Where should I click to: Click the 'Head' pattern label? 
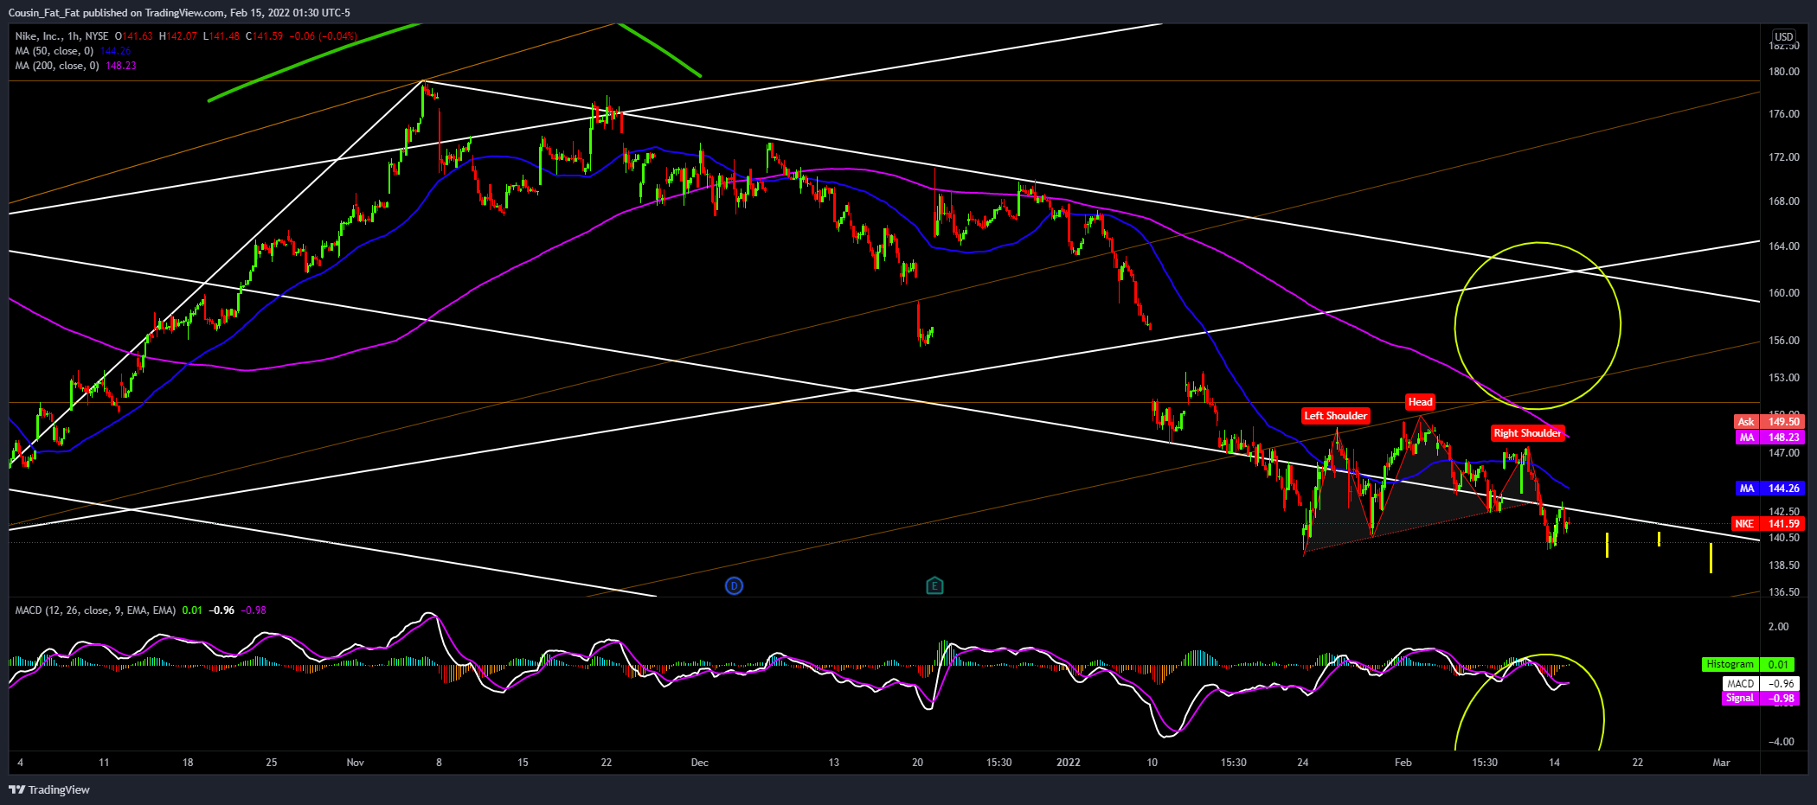(x=1420, y=402)
